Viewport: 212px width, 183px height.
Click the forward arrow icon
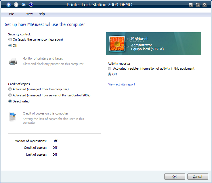click(x=16, y=5)
